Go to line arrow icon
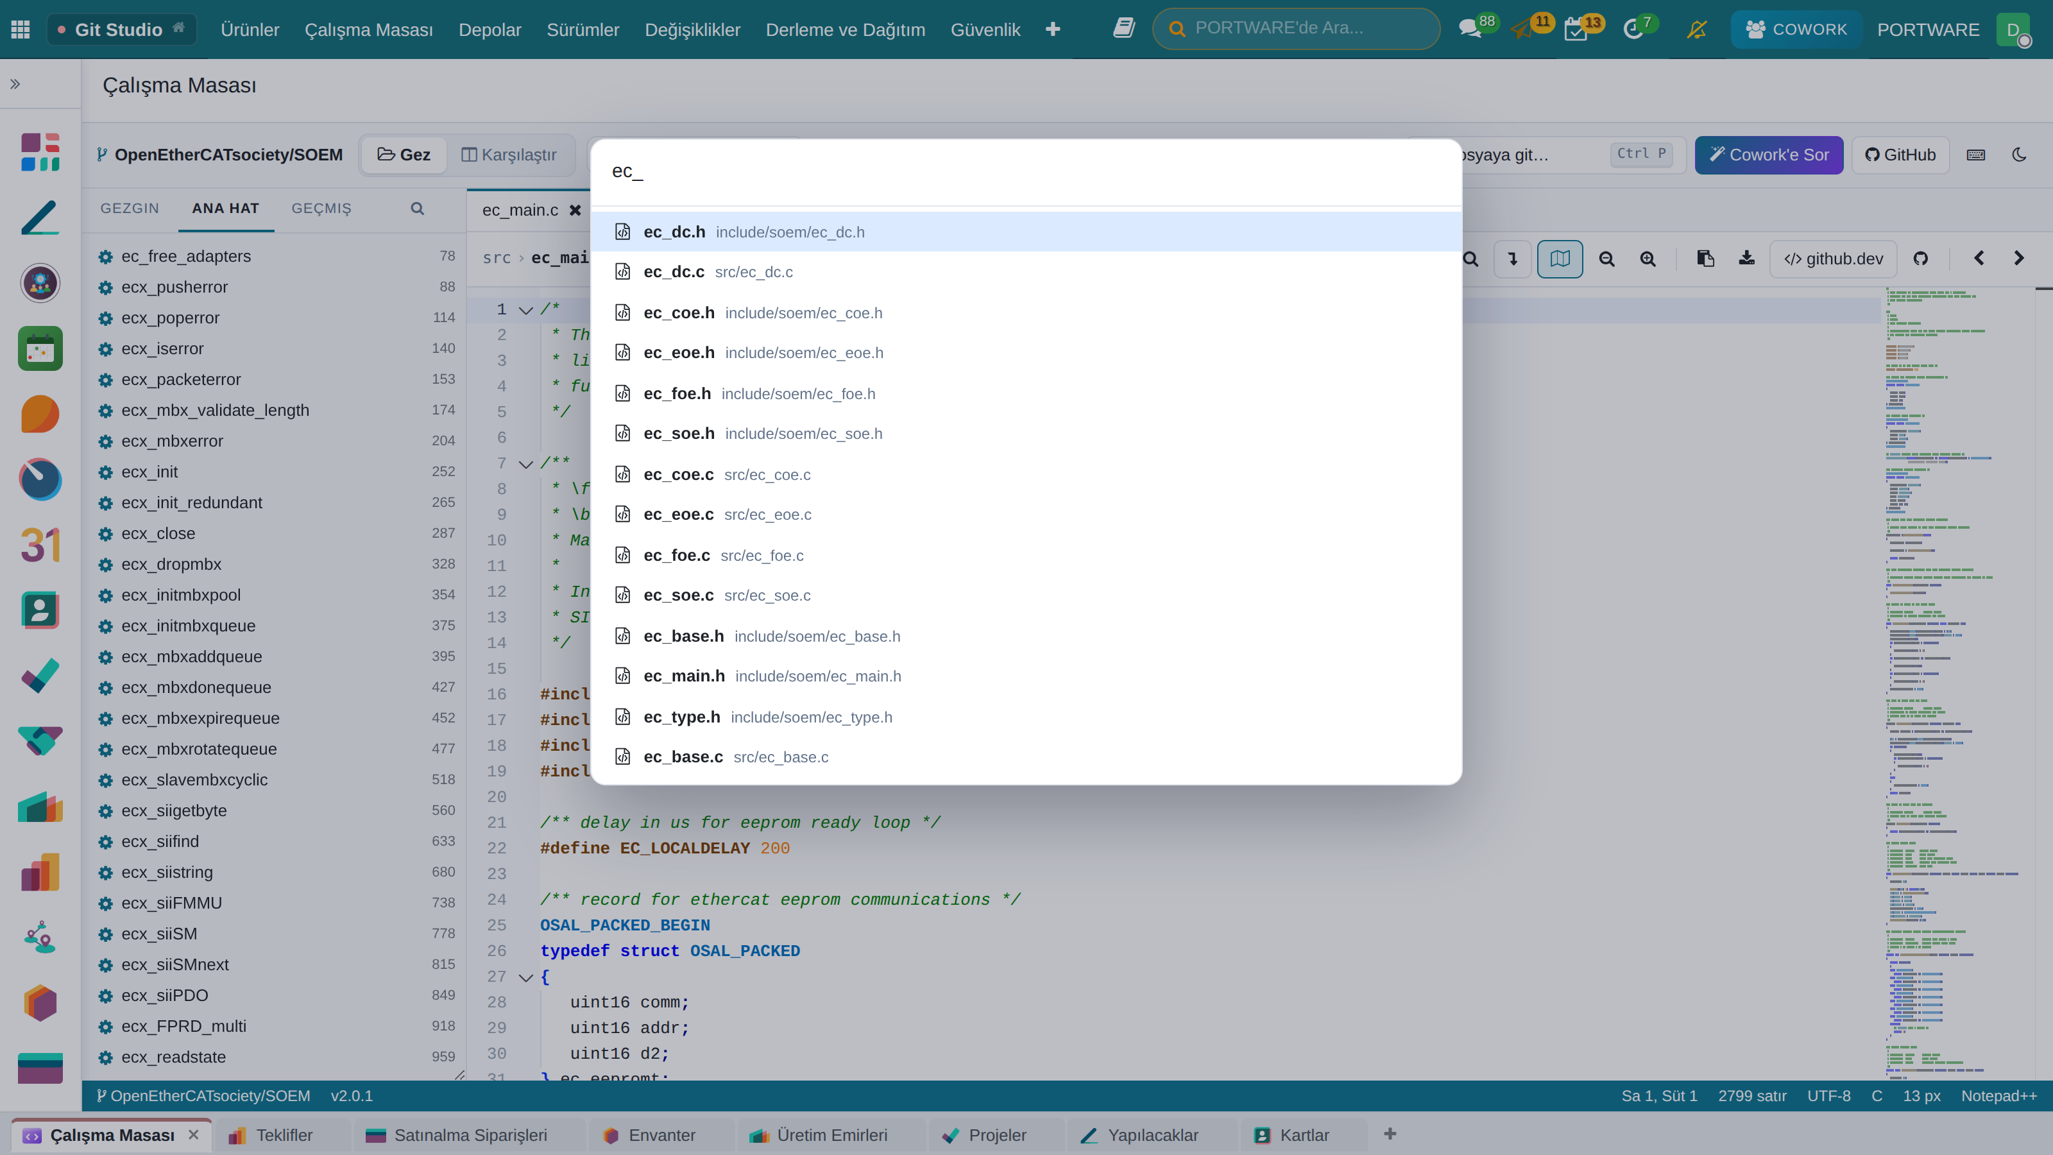The width and height of the screenshot is (2053, 1155). click(x=1513, y=258)
